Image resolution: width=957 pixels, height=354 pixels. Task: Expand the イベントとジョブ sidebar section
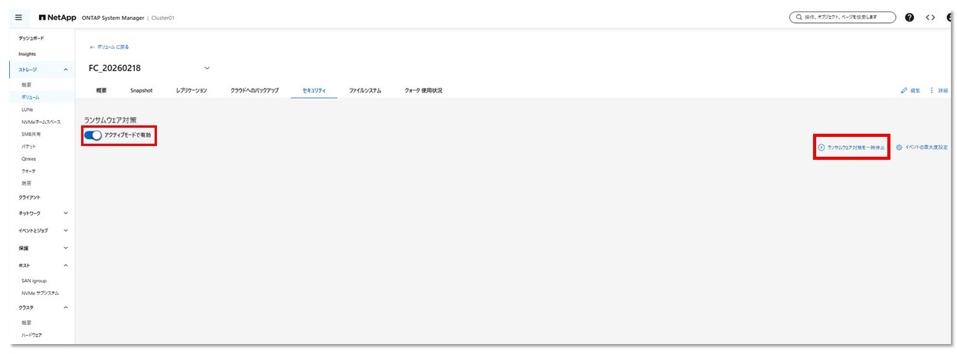[66, 230]
